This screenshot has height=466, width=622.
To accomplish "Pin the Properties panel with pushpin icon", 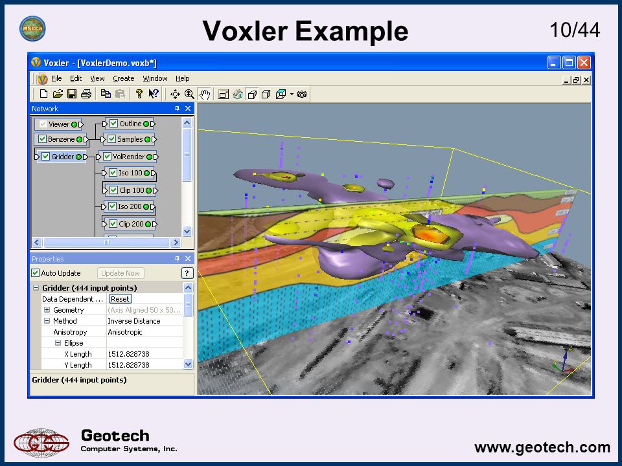I will click(177, 259).
